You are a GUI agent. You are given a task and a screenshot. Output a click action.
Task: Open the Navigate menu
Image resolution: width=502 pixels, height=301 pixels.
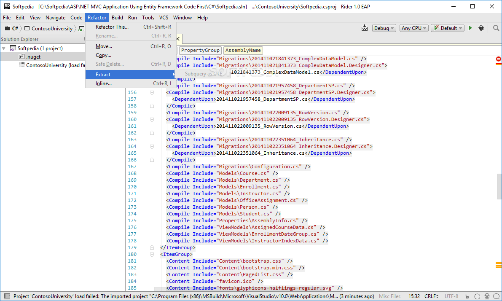click(55, 18)
